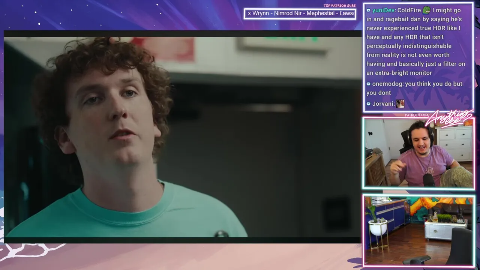Click the Top Patreon Subs scrolling names box
The width and height of the screenshot is (480, 270).
tap(300, 13)
